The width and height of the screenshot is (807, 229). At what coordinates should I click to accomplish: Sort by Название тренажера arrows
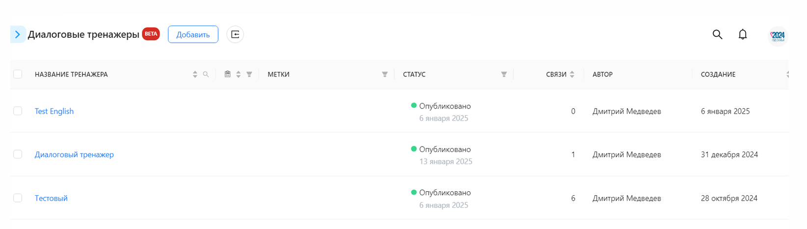195,75
